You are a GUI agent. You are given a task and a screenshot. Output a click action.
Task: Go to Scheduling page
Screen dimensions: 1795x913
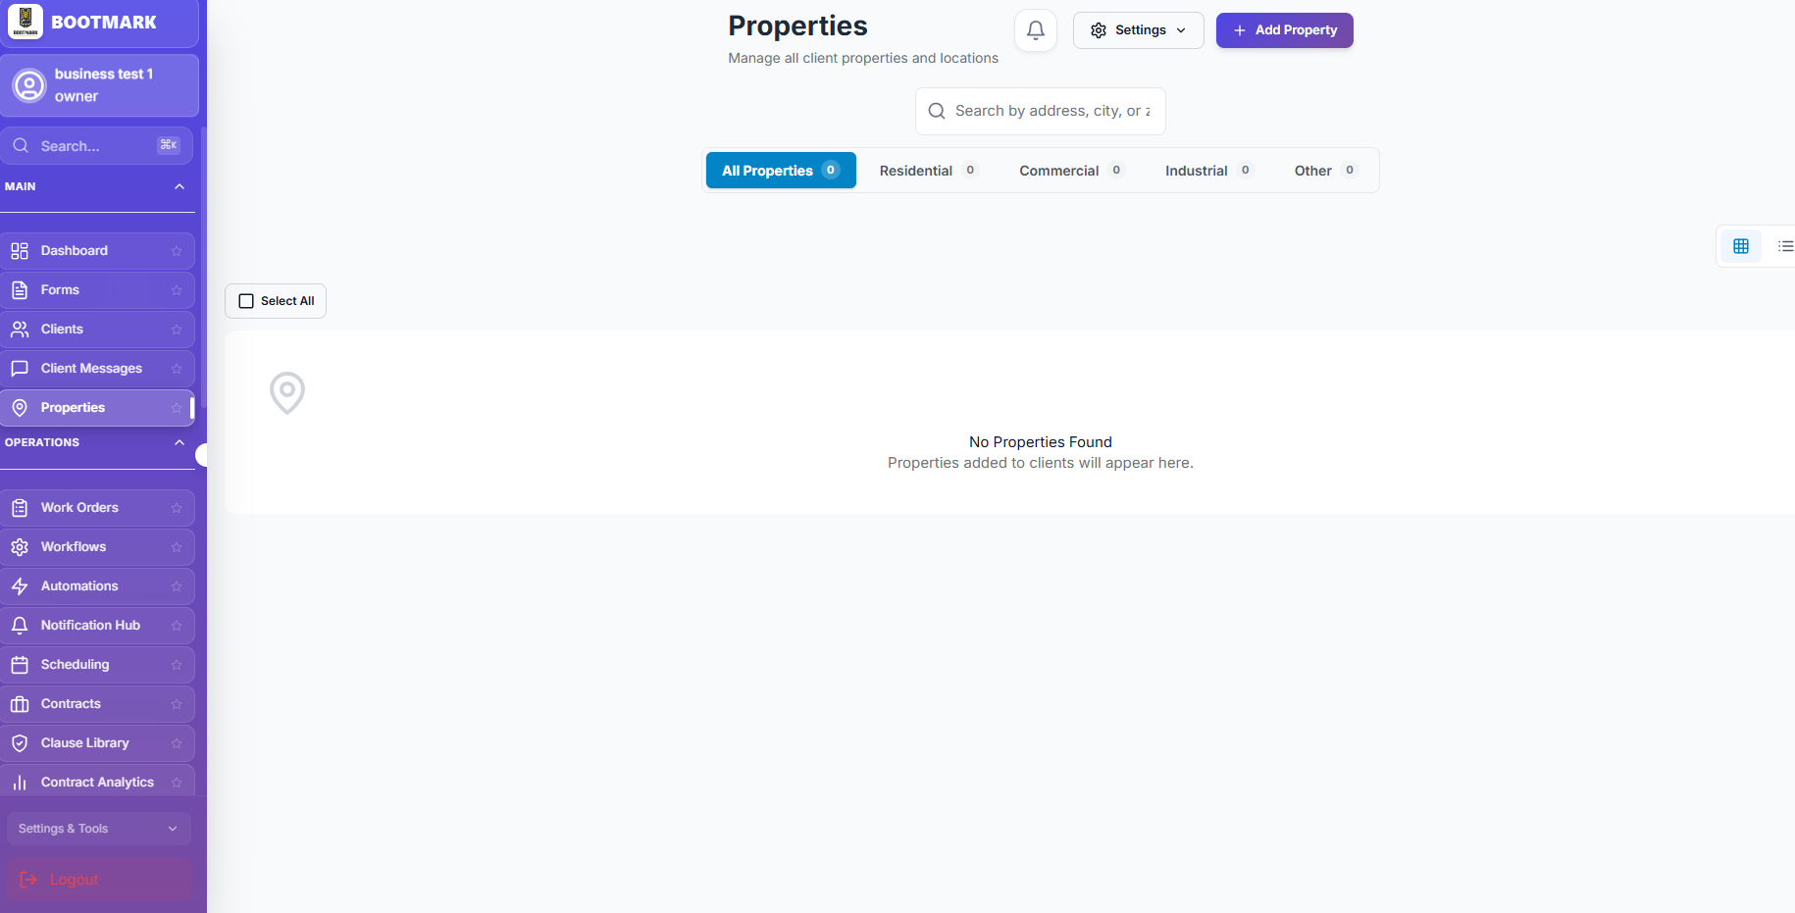(97, 665)
